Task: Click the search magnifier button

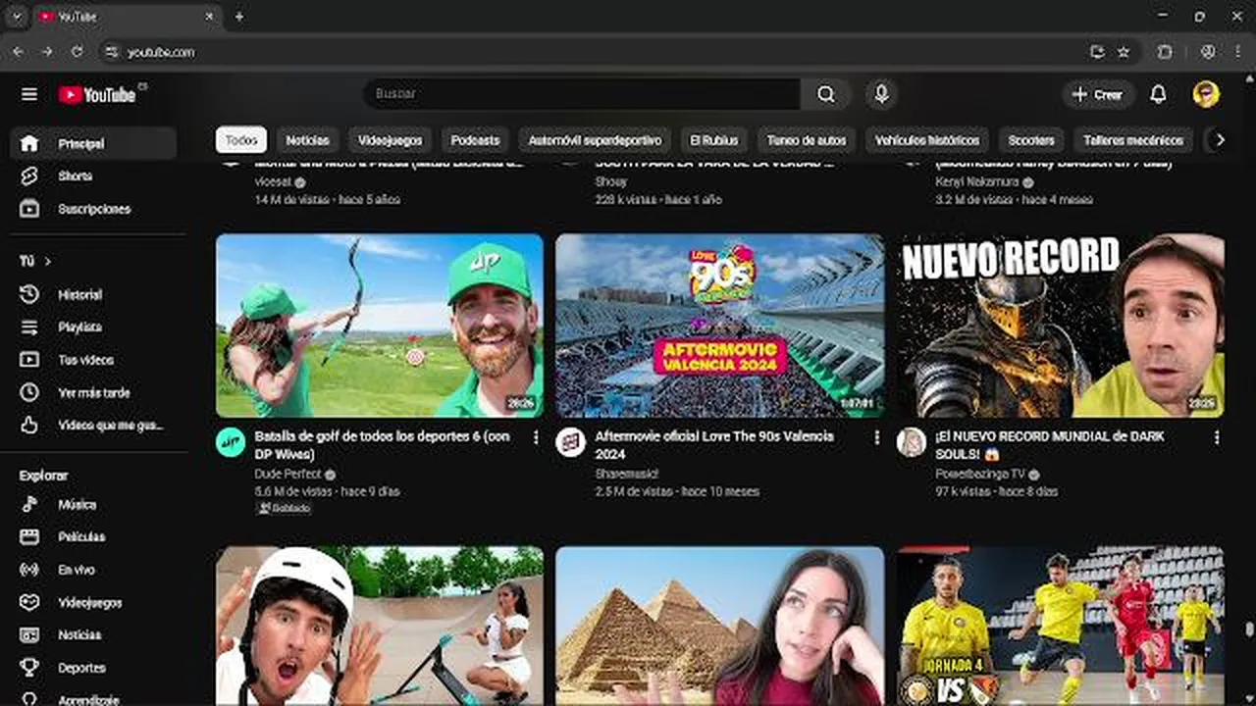Action: (826, 94)
